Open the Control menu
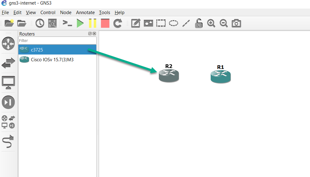This screenshot has width=310, height=177. click(x=48, y=13)
